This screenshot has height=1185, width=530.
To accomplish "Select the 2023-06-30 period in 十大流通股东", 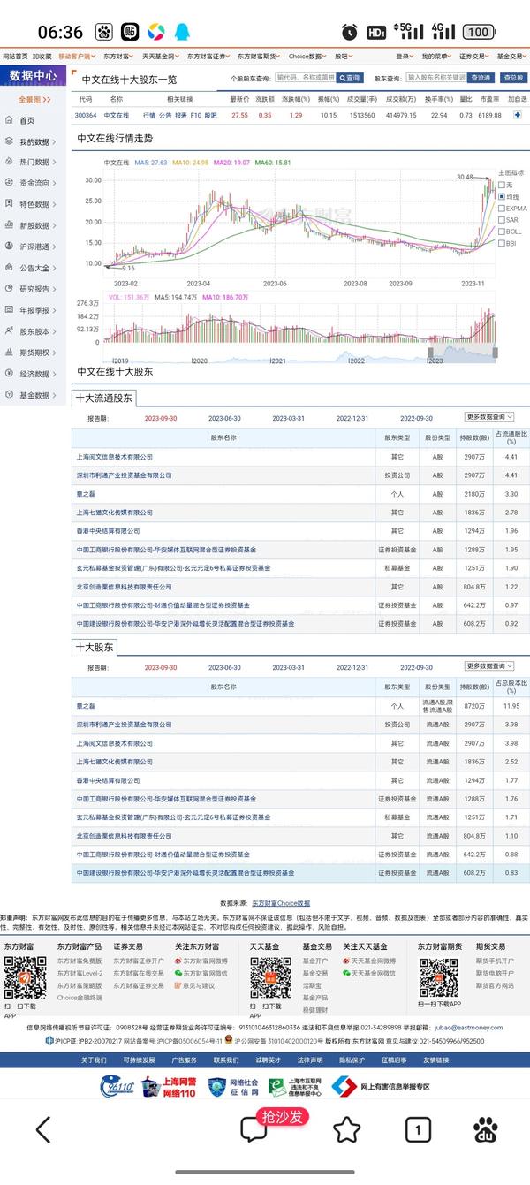I will pyautogui.click(x=224, y=418).
